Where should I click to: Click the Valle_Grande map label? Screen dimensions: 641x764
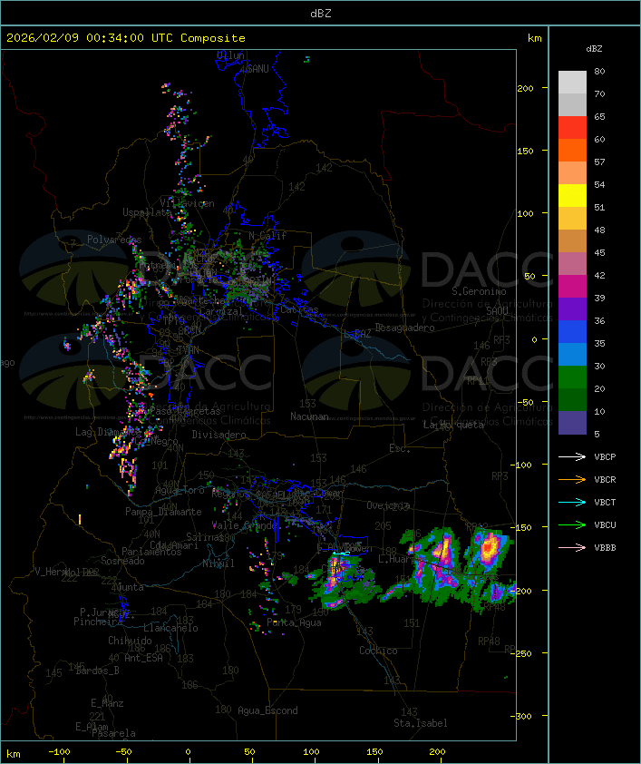pyautogui.click(x=245, y=525)
